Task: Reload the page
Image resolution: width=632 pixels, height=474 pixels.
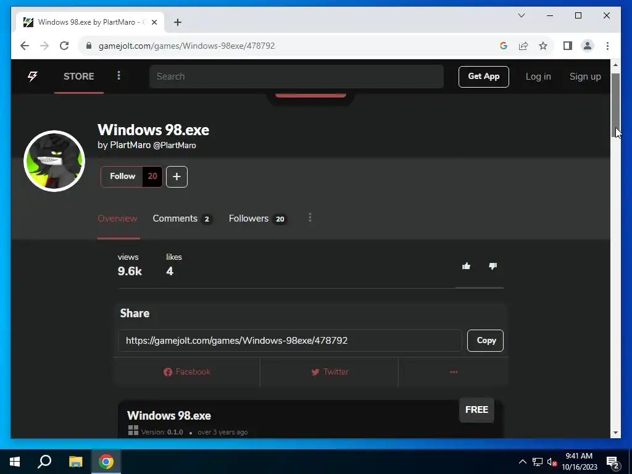Action: pyautogui.click(x=64, y=46)
